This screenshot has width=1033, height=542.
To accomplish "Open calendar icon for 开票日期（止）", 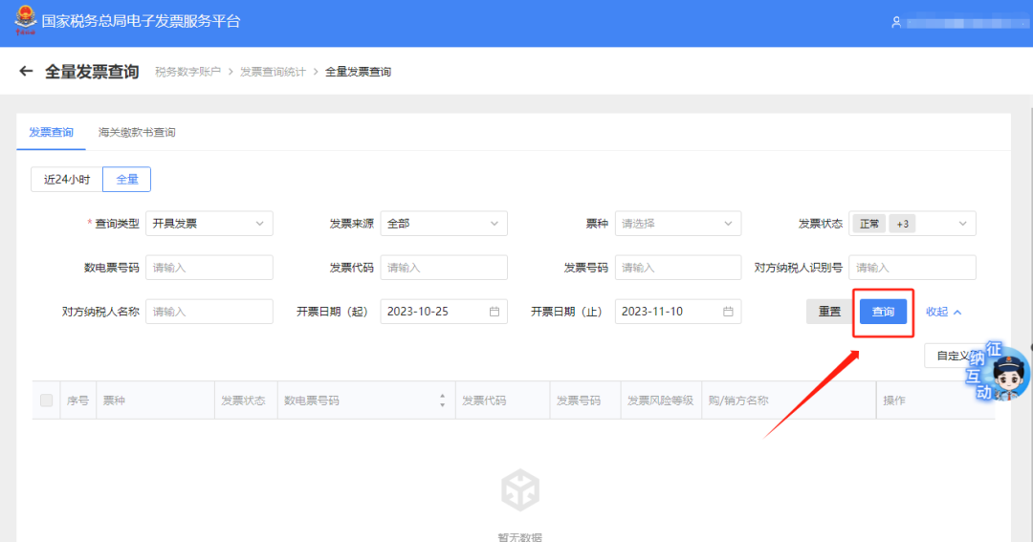I will pyautogui.click(x=728, y=312).
